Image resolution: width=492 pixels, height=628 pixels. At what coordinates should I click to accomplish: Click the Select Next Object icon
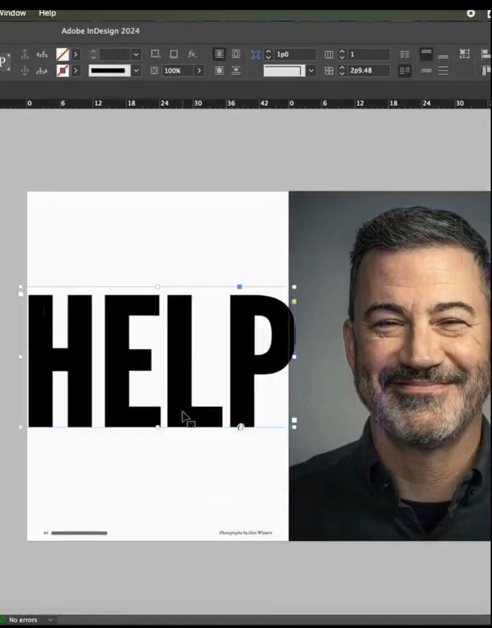[x=42, y=71]
